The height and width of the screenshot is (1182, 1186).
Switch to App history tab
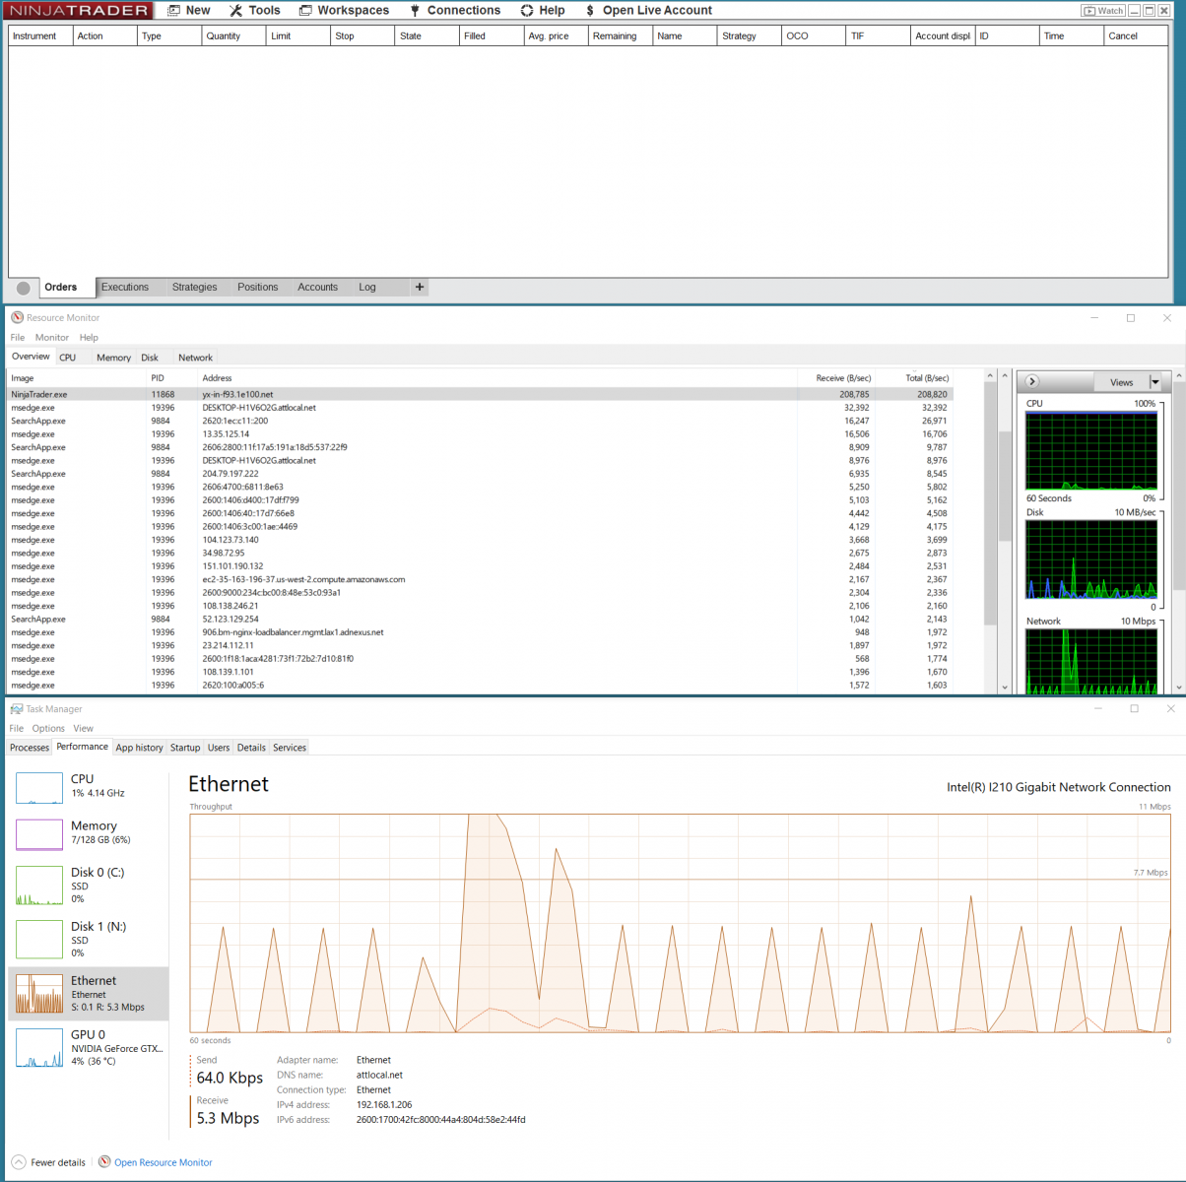click(x=139, y=748)
